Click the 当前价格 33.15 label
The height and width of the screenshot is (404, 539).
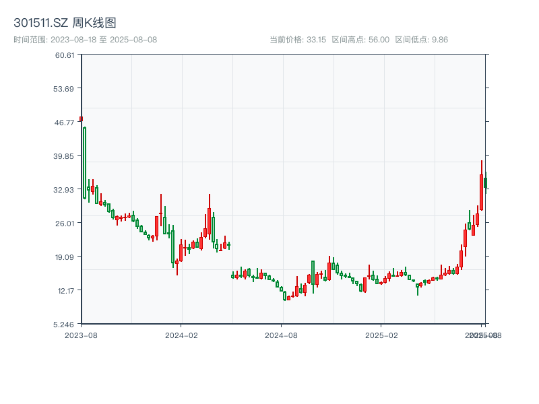pos(298,40)
